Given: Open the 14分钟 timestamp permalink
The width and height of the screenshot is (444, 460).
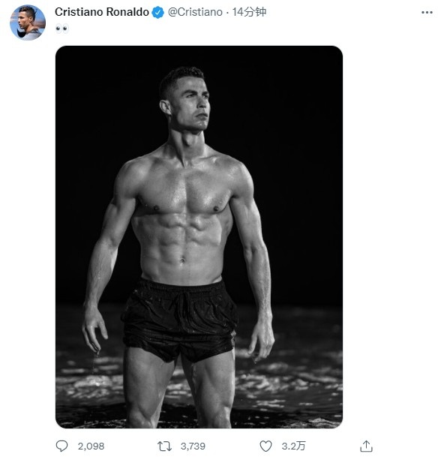Looking at the screenshot, I should tap(249, 12).
